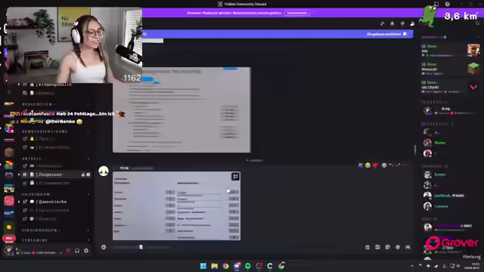Open File Explorer from taskbar
The width and height of the screenshot is (484, 272).
pos(214,266)
